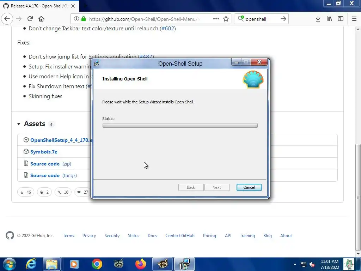Open Privacy footer link

coord(89,236)
